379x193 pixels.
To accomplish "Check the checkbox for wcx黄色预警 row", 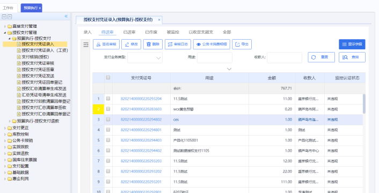I will (108, 109).
